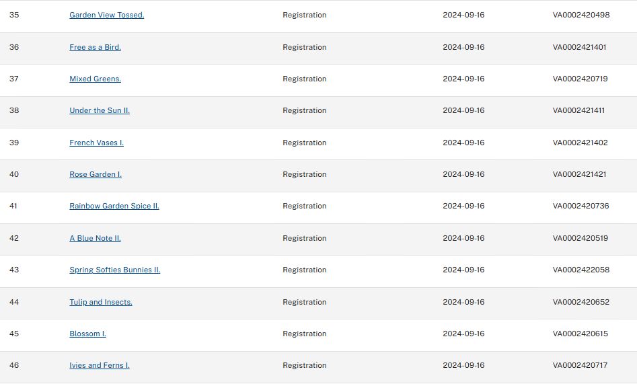Viewport: 637px width, 384px height.
Task: Open the Mixed Greens record
Action: click(x=95, y=79)
